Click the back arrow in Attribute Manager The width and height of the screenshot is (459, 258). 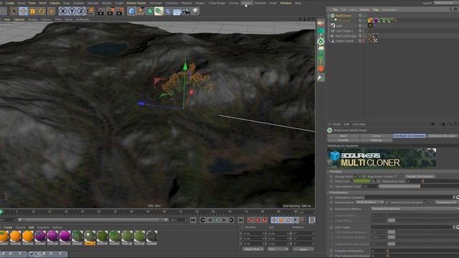pos(432,124)
